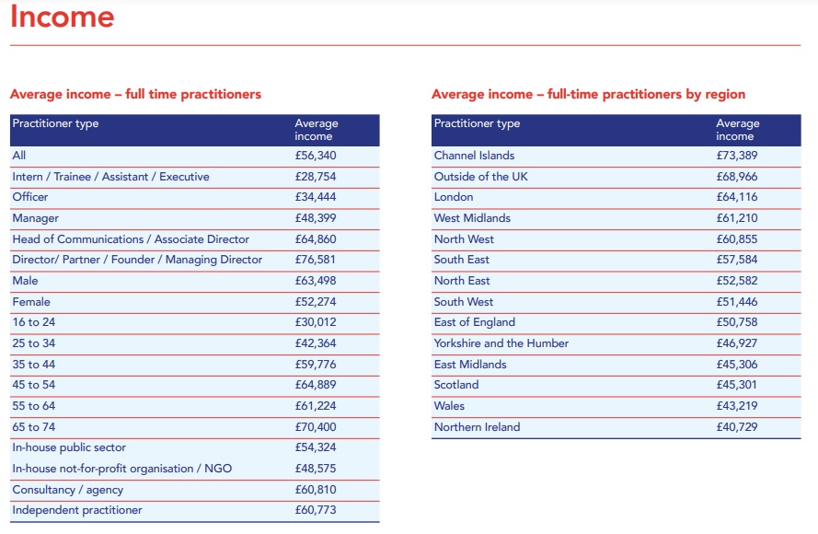The height and width of the screenshot is (534, 818).
Task: Click the £64,116 income value for London
Action: click(737, 197)
